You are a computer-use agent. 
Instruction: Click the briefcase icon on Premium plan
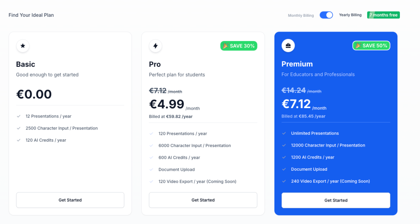pos(288,45)
